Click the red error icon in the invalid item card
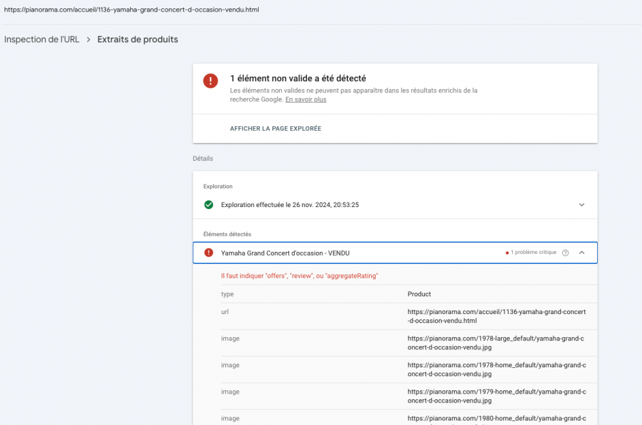 coord(210,81)
